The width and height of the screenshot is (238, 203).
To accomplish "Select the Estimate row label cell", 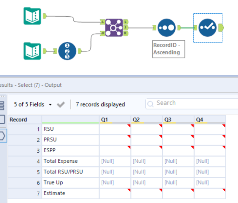I will (x=70, y=193).
